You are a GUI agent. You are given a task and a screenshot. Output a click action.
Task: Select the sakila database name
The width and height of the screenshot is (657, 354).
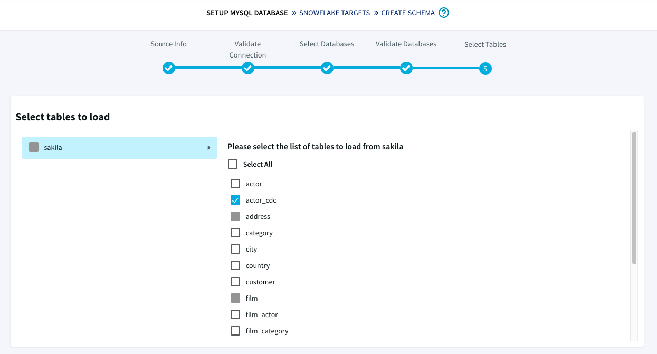point(53,147)
